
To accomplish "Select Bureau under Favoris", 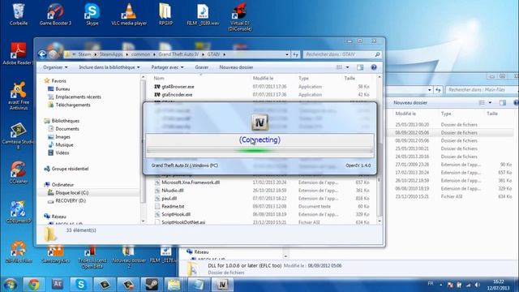I will tap(62, 88).
